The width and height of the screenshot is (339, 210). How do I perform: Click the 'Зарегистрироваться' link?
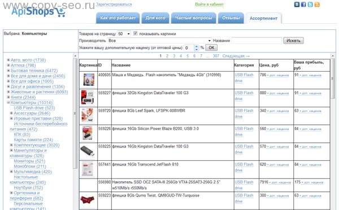tap(114, 5)
